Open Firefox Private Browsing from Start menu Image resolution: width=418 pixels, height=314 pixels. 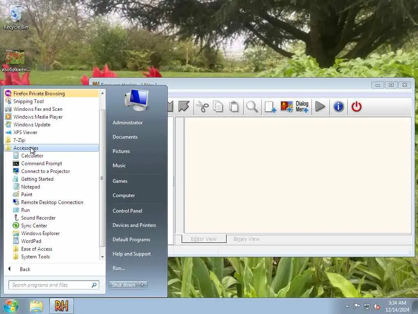pyautogui.click(x=51, y=94)
